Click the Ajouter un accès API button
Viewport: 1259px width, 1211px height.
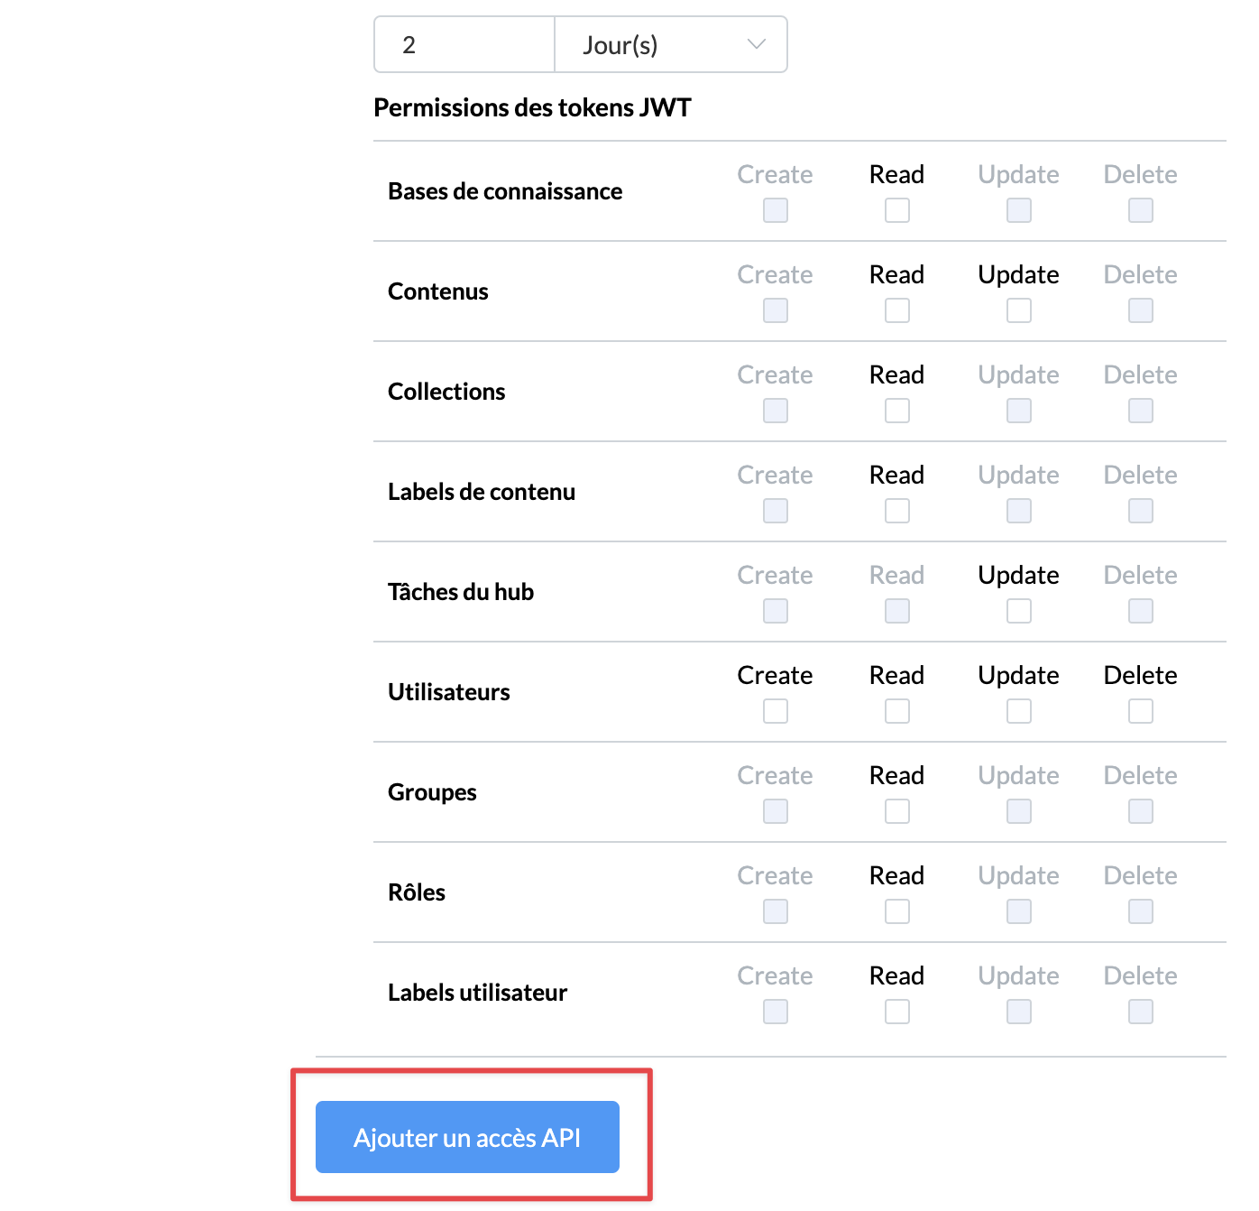coord(467,1137)
